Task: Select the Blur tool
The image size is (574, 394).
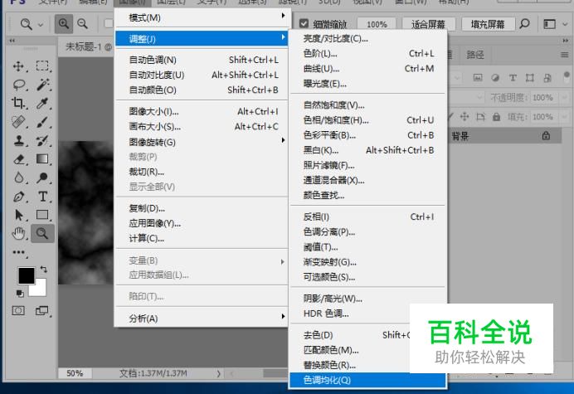Action: tap(19, 178)
